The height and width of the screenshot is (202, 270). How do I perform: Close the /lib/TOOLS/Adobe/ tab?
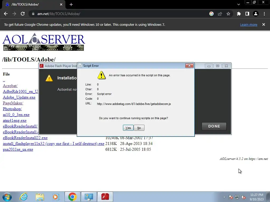click(61, 4)
